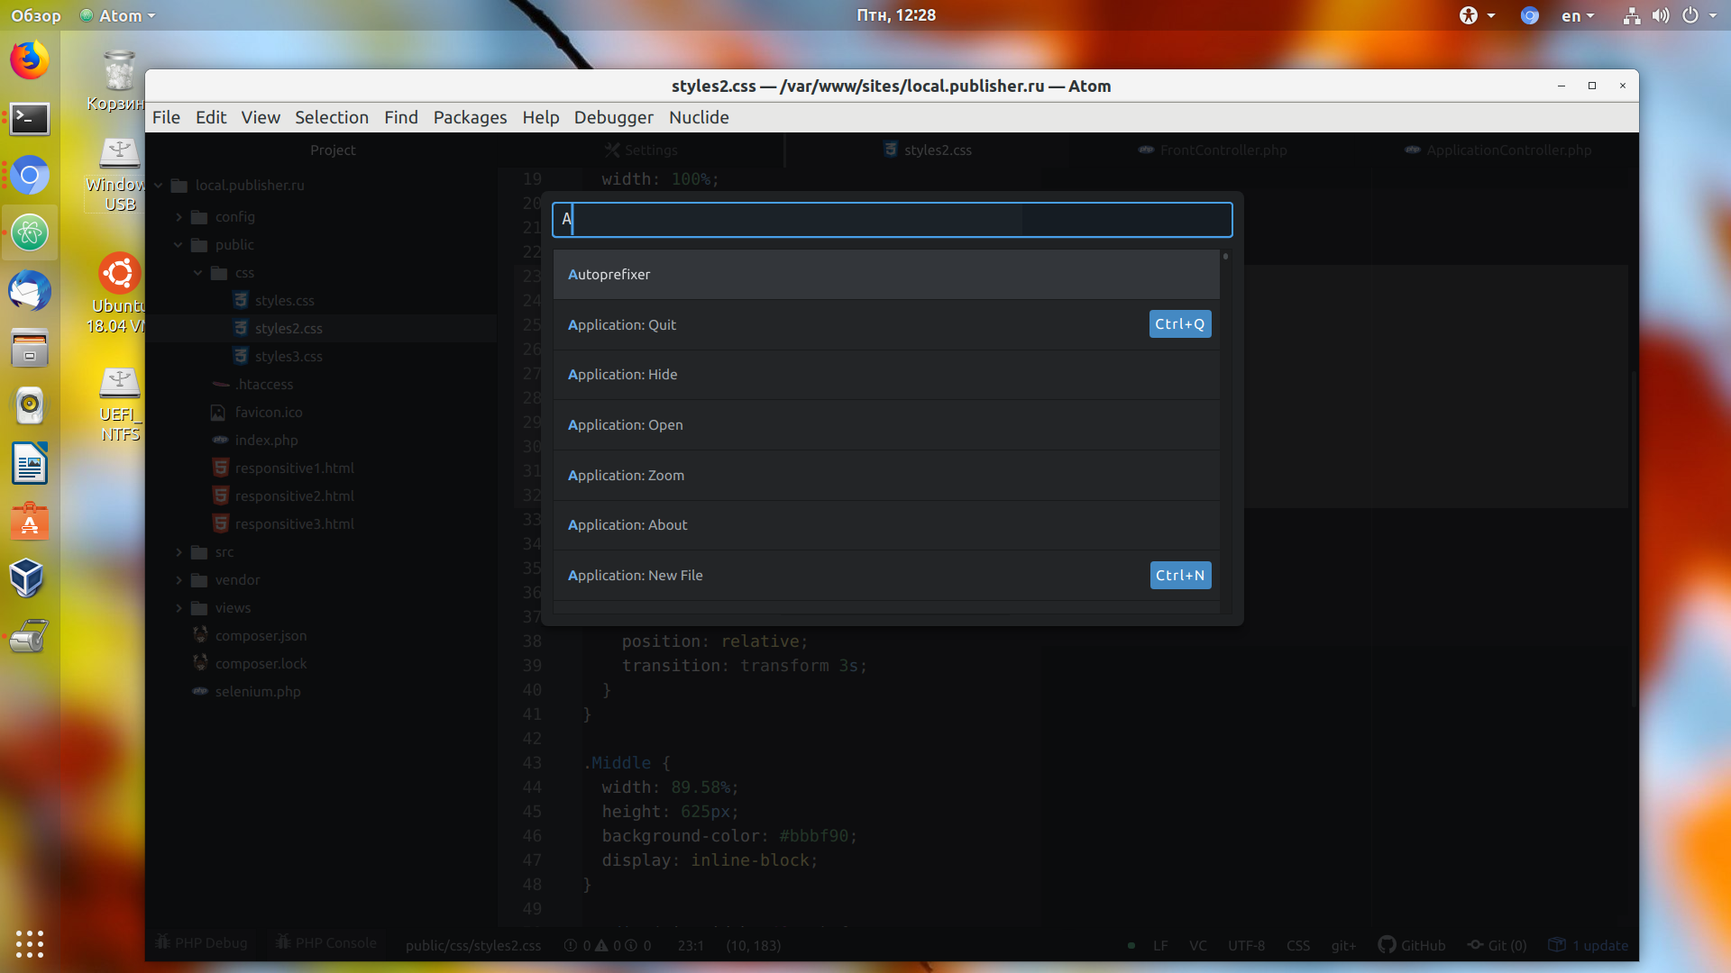Image resolution: width=1731 pixels, height=973 pixels.
Task: Open styles.css in tree
Action: 284,301
